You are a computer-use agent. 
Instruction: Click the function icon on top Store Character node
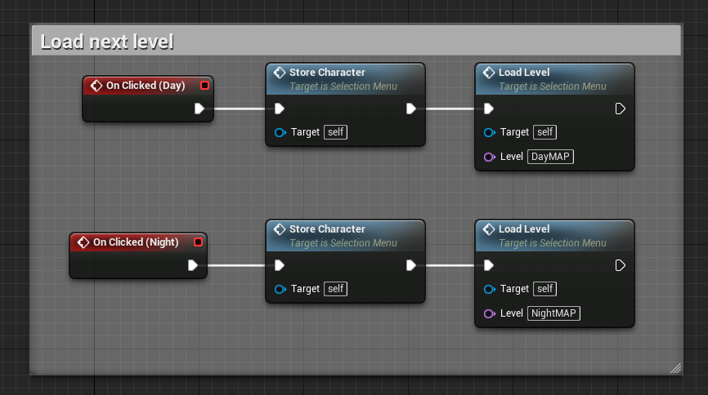click(280, 73)
